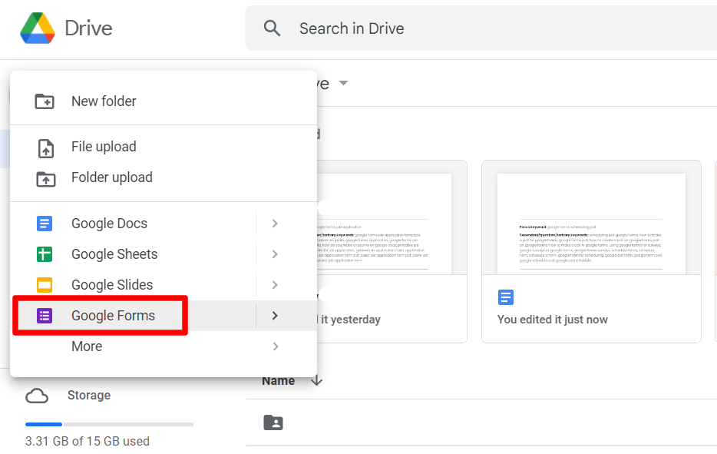Expand the Google Forms submenu arrow
717x454 pixels.
point(275,316)
